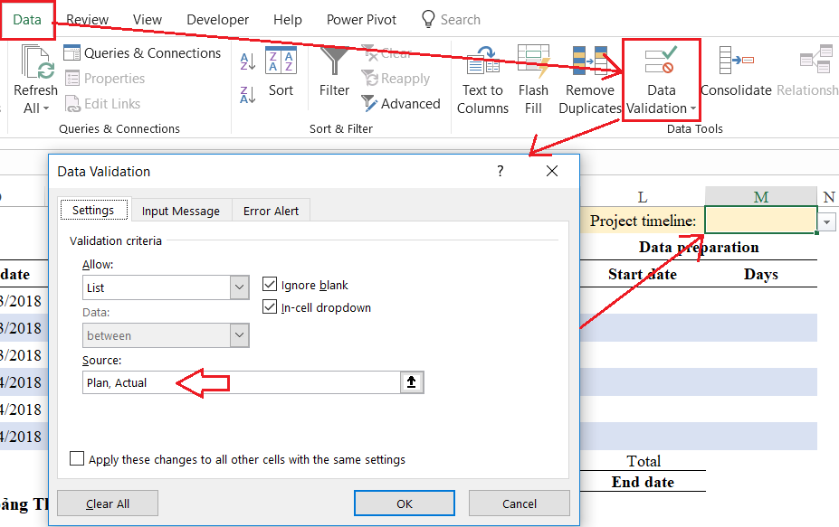
Task: Click the Refresh All icon
Action: (x=37, y=62)
